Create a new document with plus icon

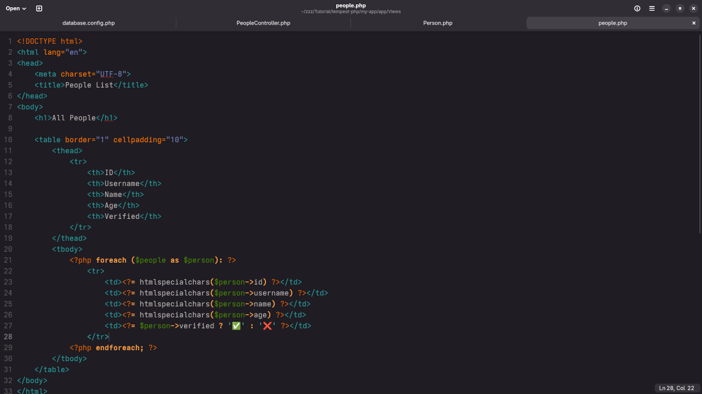[x=39, y=8]
